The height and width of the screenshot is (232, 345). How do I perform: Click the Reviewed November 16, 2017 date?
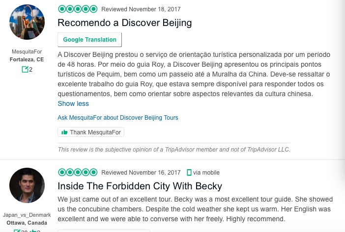(x=141, y=173)
